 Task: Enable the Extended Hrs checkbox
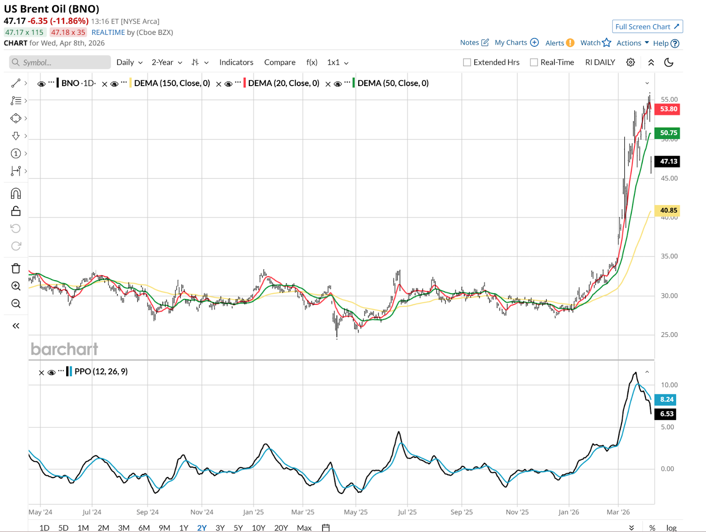click(x=467, y=63)
